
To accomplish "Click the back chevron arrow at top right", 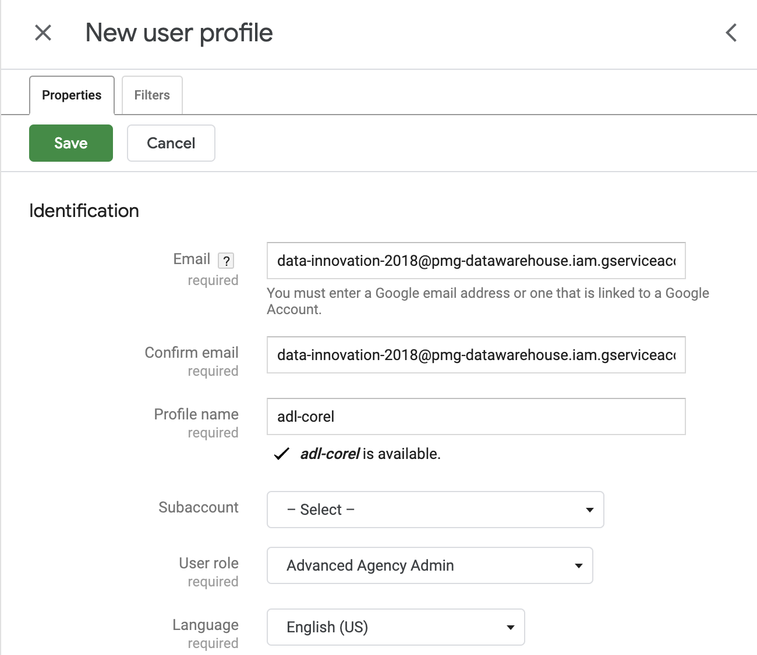I will (x=731, y=33).
